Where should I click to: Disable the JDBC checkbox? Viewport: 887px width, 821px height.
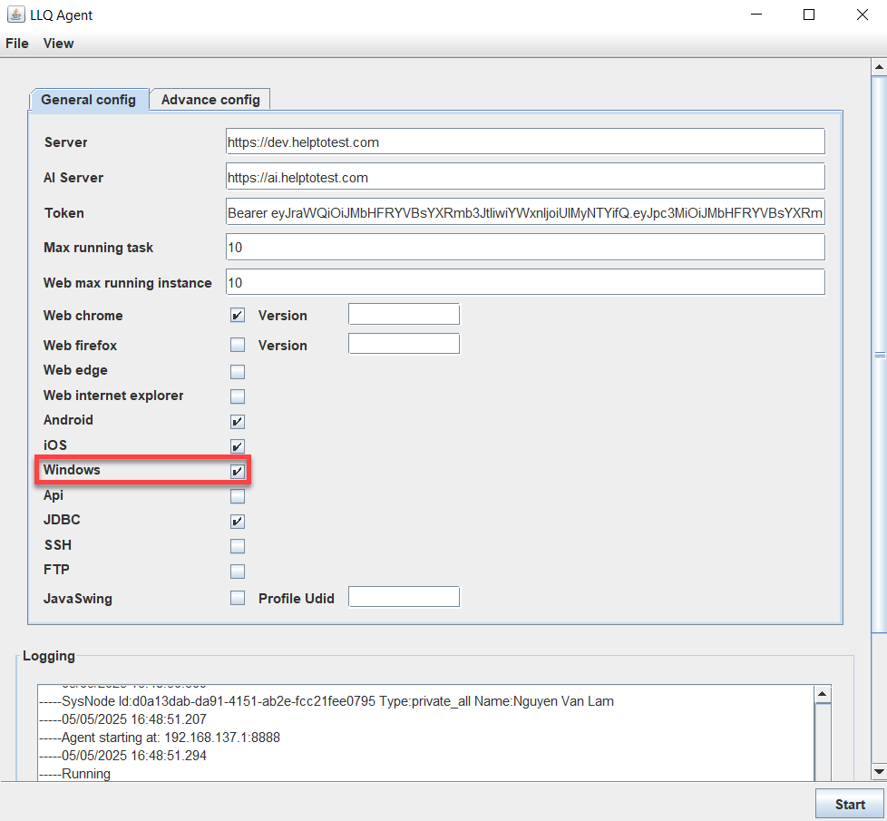point(238,522)
